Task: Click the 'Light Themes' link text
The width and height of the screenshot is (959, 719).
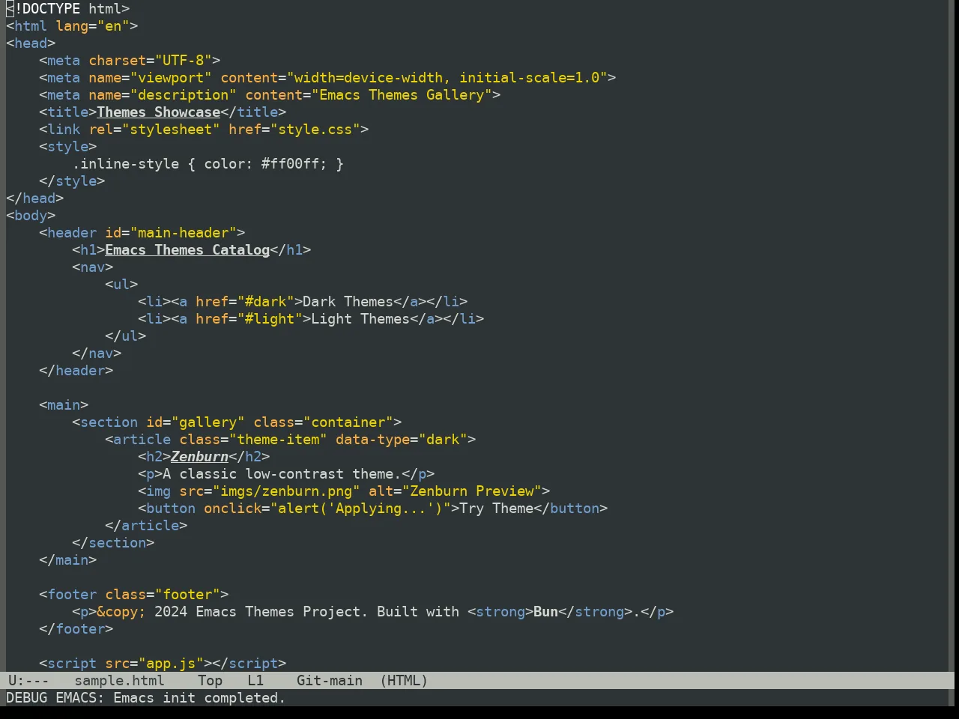Action: click(x=360, y=319)
